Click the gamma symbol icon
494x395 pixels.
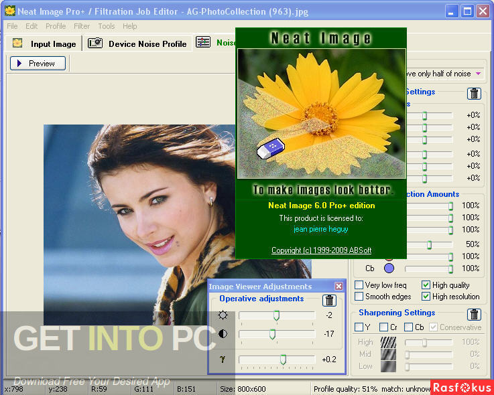[x=223, y=359]
